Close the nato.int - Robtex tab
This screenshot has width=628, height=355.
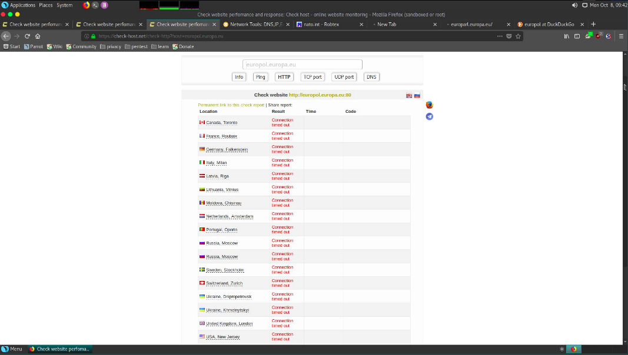tap(361, 24)
